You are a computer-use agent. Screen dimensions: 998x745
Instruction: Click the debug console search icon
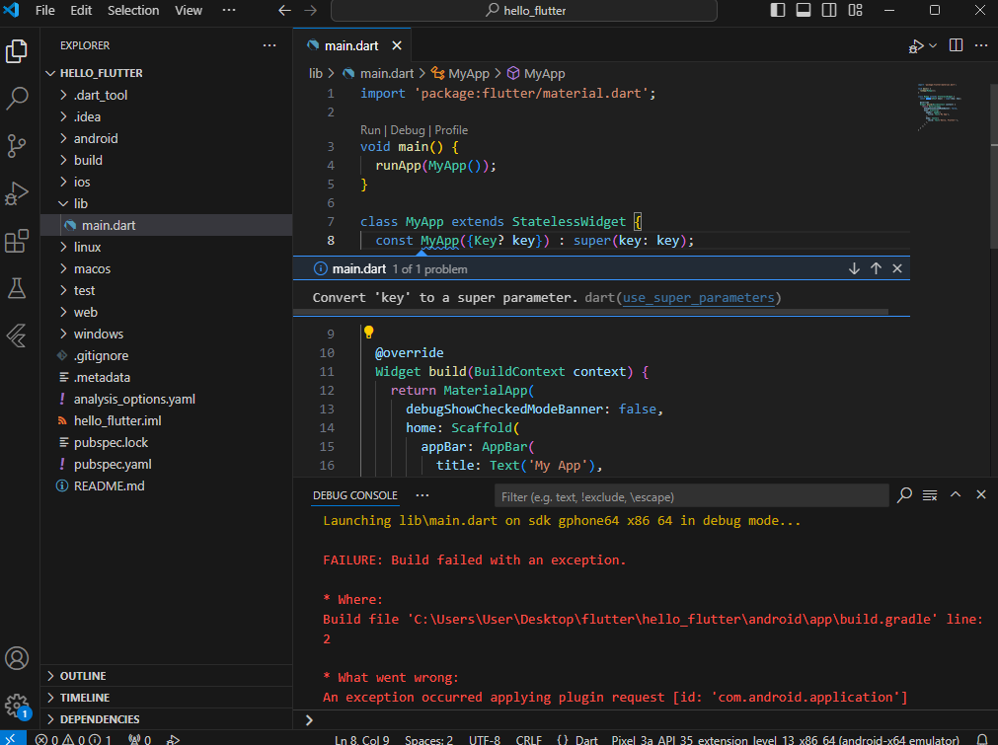904,495
